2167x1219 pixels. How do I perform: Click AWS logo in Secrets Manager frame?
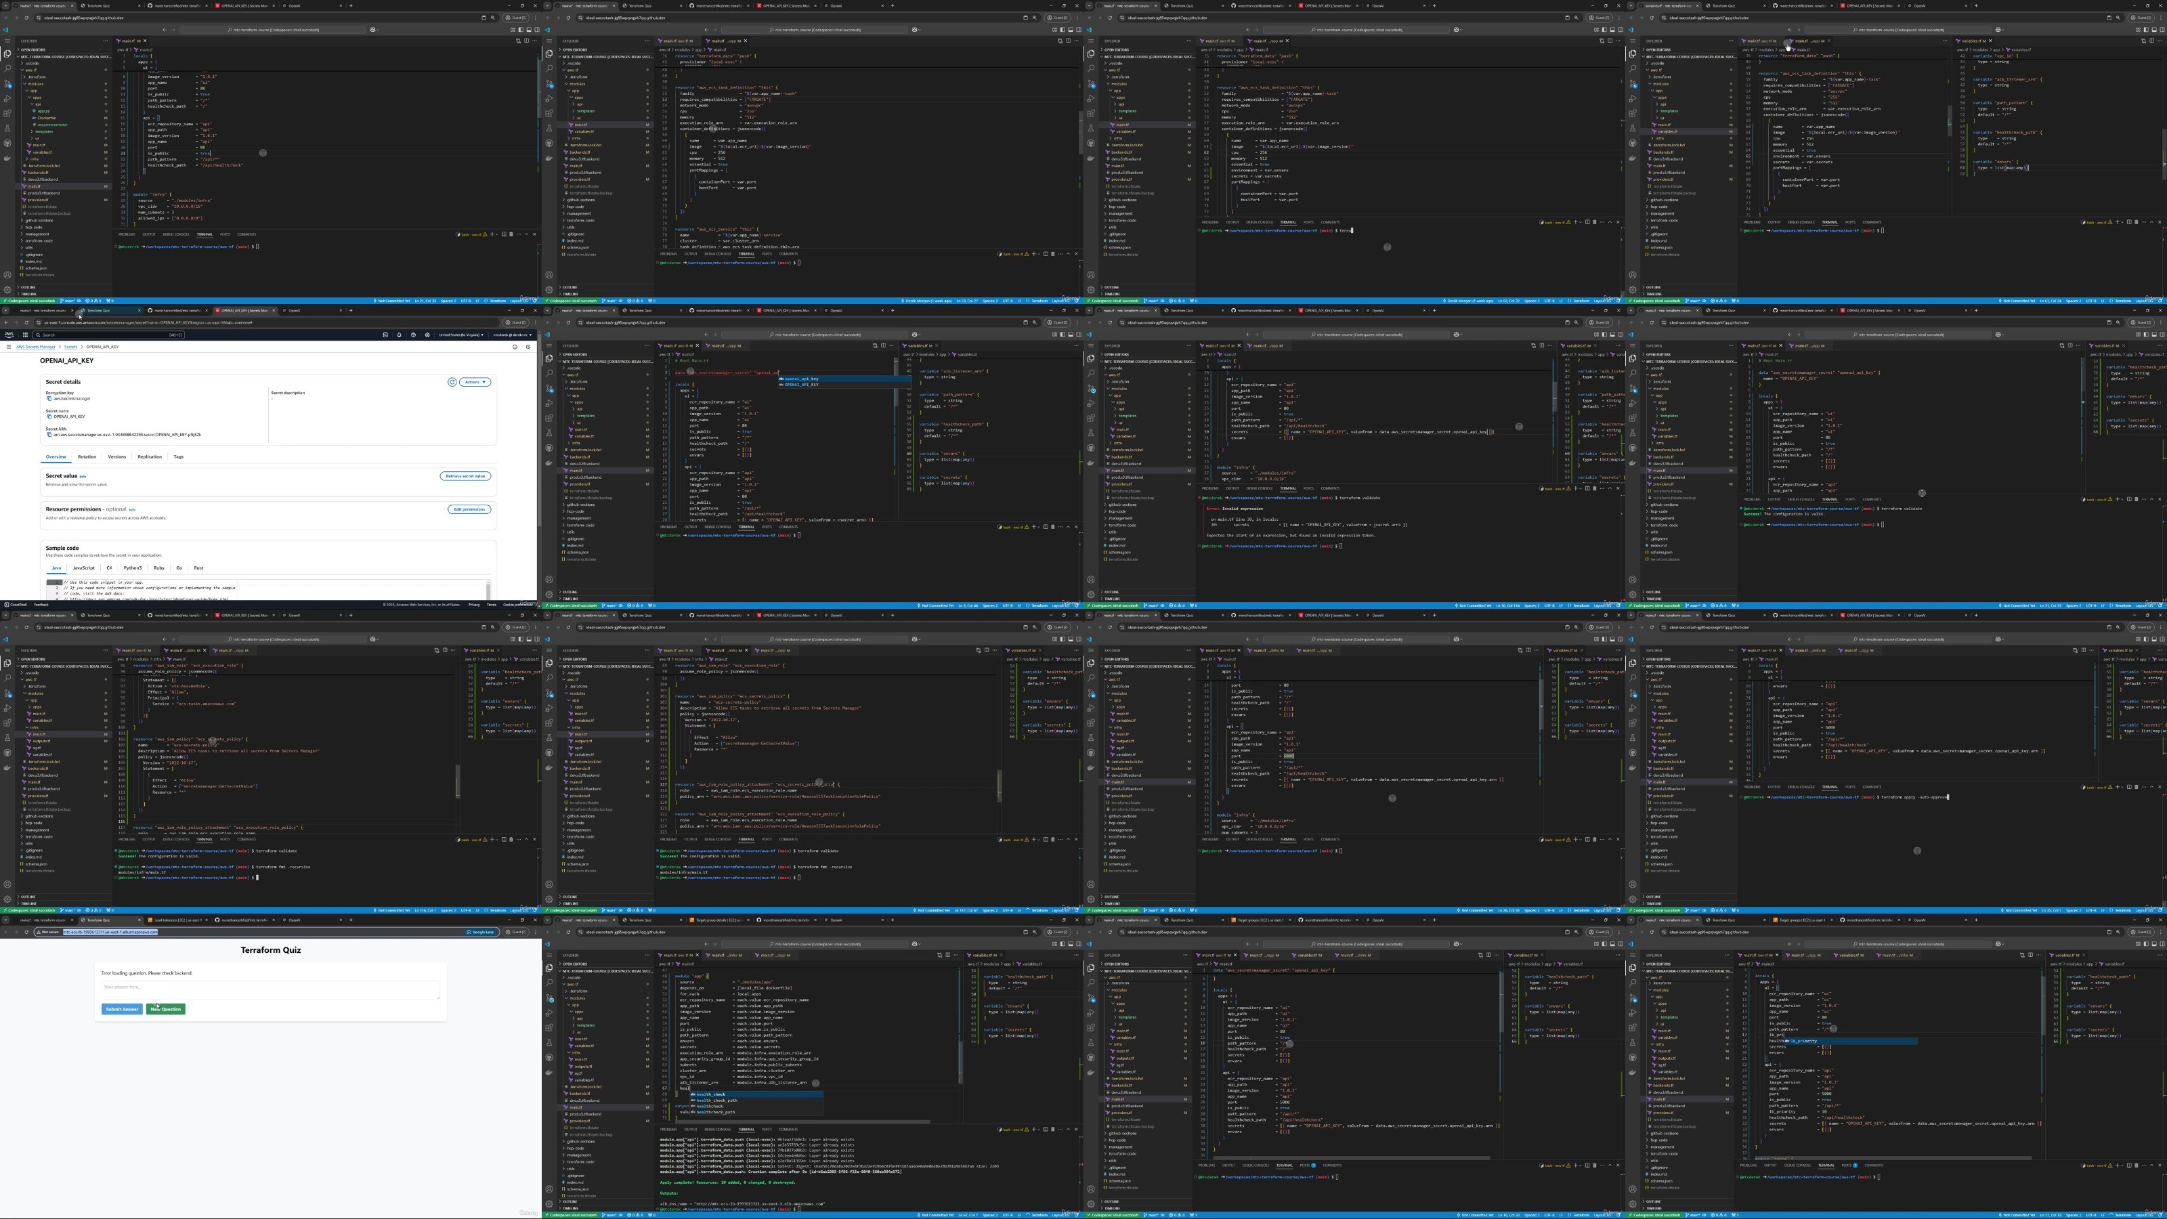point(9,336)
